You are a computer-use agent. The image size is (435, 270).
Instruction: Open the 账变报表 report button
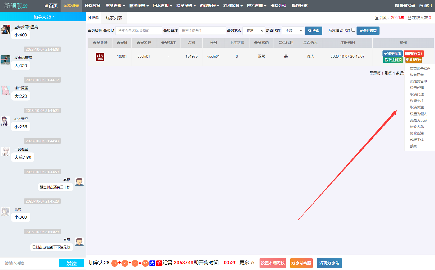click(392, 53)
